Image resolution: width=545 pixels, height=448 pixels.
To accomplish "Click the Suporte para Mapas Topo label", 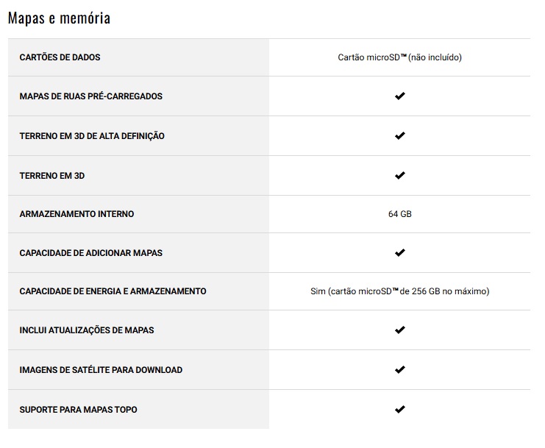I will point(78,409).
